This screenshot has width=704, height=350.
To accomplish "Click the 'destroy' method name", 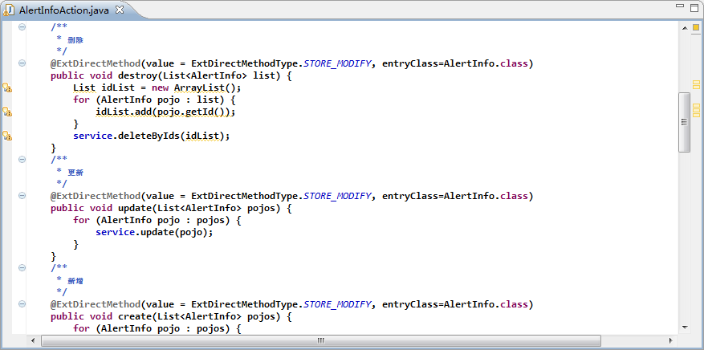I will 136,75.
